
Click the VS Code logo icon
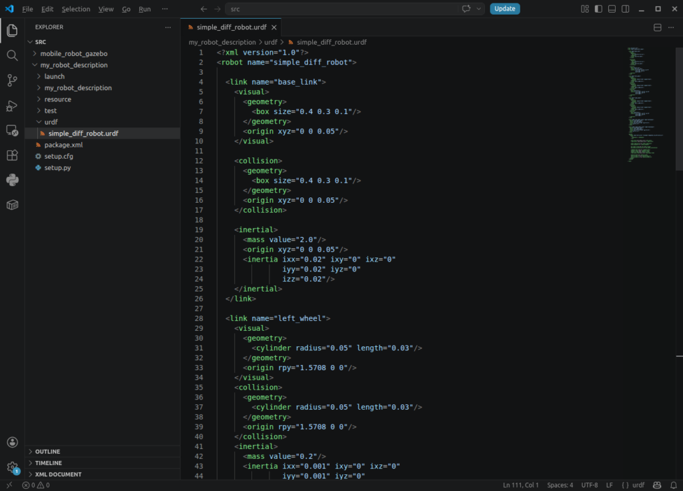click(9, 9)
